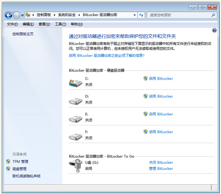Select the F: drive label text
The width and height of the screenshot is (221, 194).
[86, 132]
